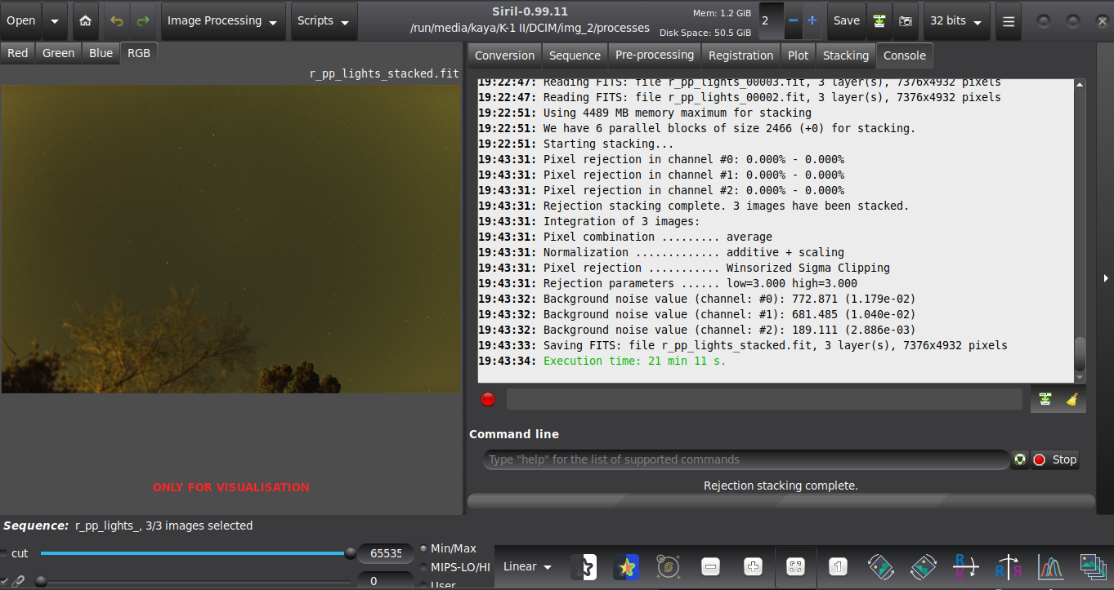1114x590 pixels.
Task: Open the Console tab
Action: tap(905, 55)
